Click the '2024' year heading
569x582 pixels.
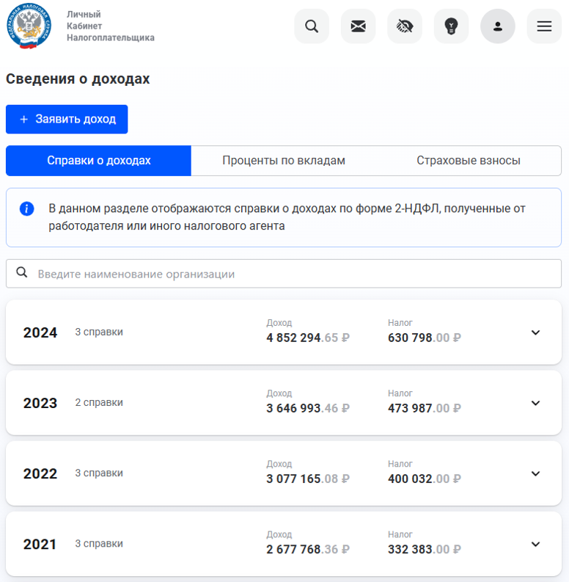coord(40,332)
